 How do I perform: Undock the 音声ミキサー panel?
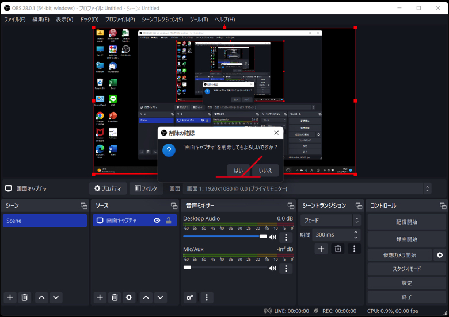[291, 206]
